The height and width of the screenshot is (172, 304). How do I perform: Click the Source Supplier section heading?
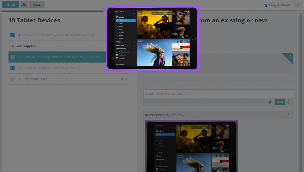click(x=24, y=46)
